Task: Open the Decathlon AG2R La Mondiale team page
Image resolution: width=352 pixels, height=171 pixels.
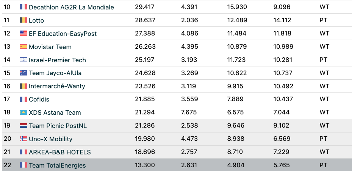Action: pos(71,7)
